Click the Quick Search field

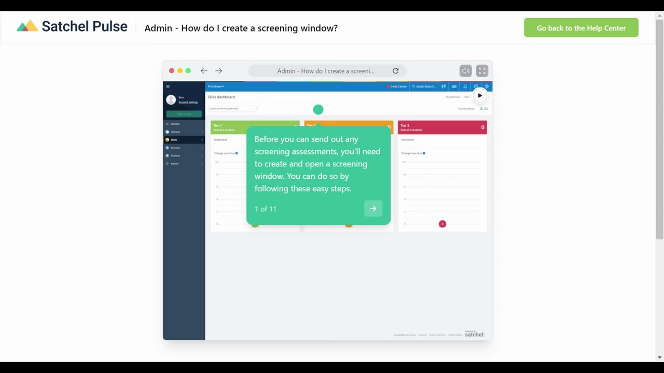[x=424, y=87]
